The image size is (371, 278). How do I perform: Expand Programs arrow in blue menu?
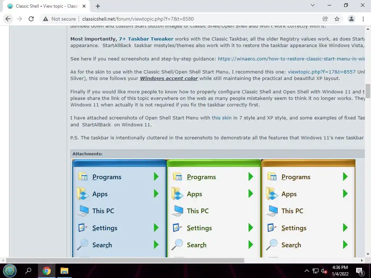pos(156,177)
